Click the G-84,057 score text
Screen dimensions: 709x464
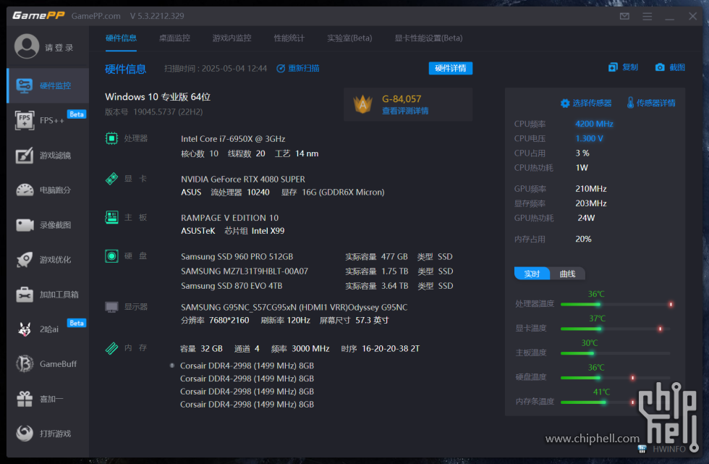click(402, 98)
